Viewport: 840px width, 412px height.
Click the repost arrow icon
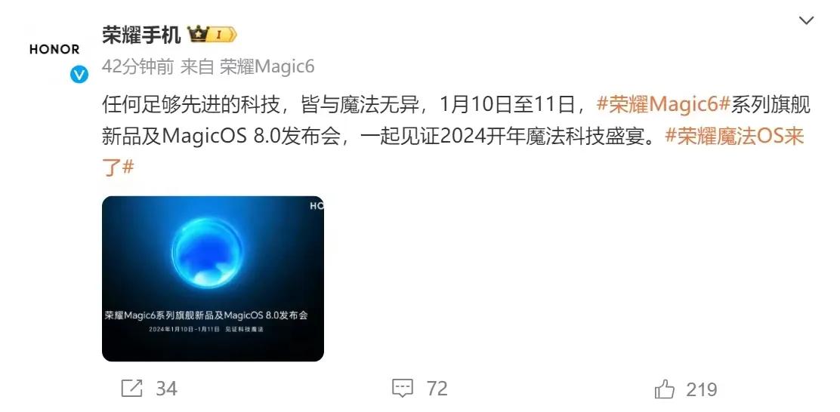click(131, 389)
